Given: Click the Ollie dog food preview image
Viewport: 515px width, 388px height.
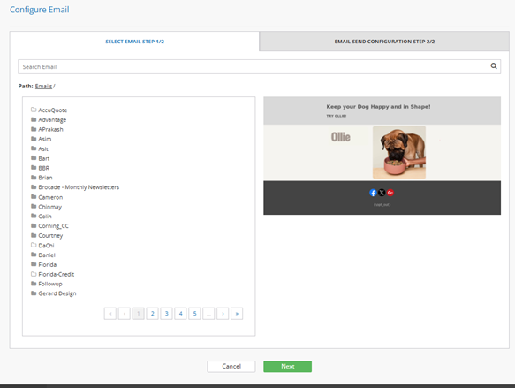Looking at the screenshot, I should [x=399, y=152].
